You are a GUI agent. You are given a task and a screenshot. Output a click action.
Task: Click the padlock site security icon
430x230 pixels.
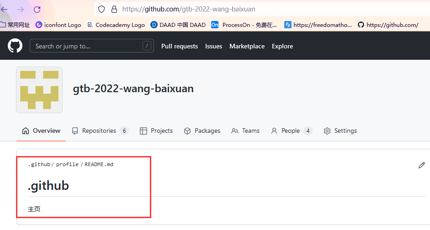(114, 9)
